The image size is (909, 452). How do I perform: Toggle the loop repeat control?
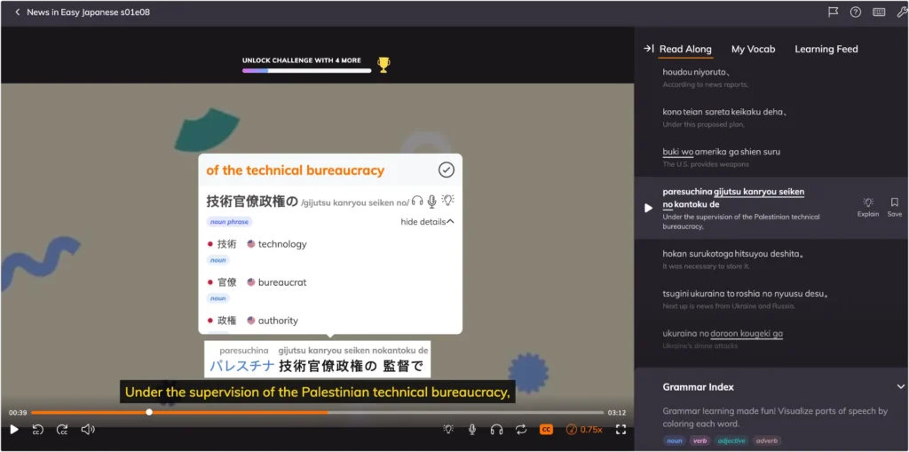click(x=521, y=430)
